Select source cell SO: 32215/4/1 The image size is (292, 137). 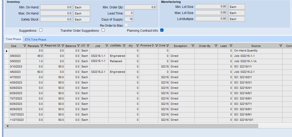[x=257, y=88]
